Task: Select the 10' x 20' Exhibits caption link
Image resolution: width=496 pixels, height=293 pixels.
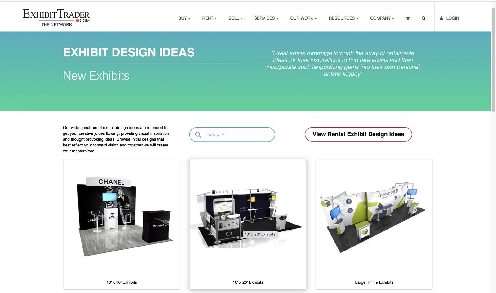Action: pyautogui.click(x=248, y=282)
